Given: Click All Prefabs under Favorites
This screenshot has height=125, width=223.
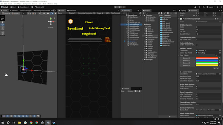Looking at the screenshot, I should [151, 21].
